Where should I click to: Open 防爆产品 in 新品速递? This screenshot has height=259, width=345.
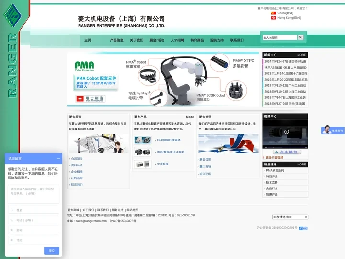click(x=272, y=194)
